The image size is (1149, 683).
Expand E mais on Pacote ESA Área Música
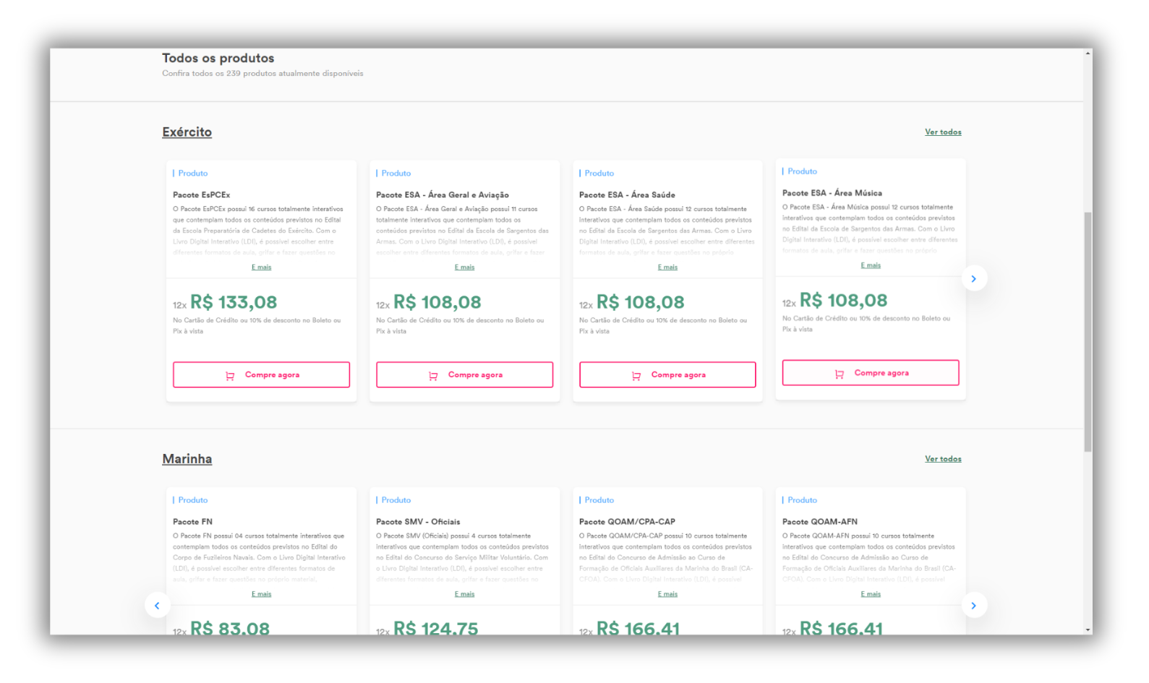(x=871, y=265)
